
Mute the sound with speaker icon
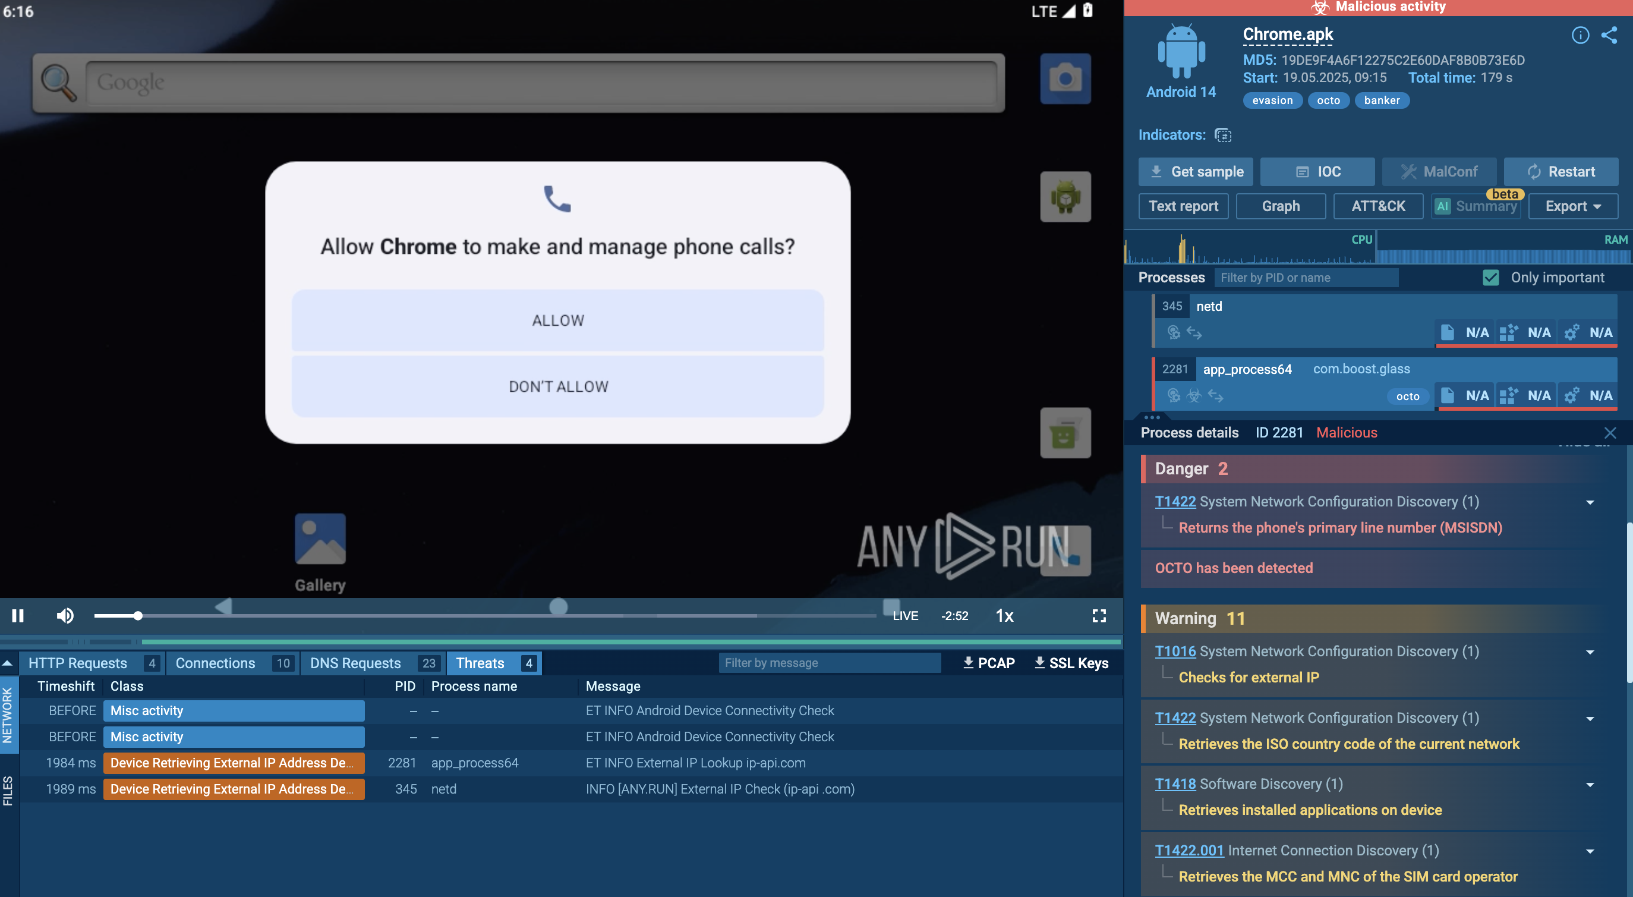65,616
